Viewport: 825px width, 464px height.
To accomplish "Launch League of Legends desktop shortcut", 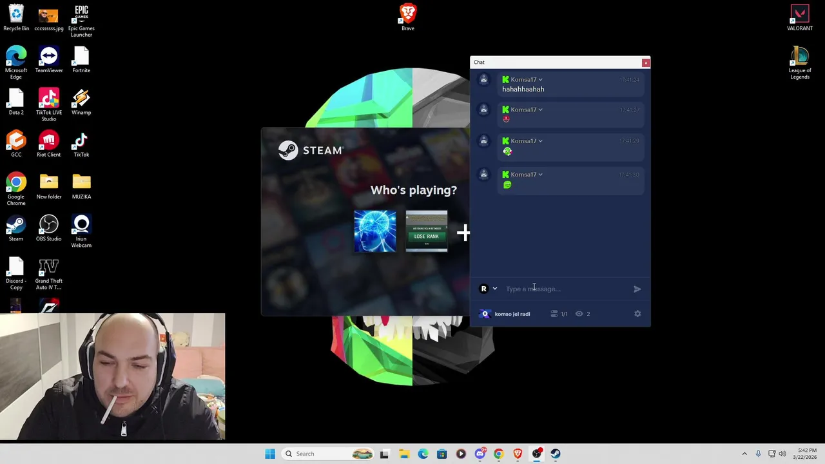I will 800,63.
